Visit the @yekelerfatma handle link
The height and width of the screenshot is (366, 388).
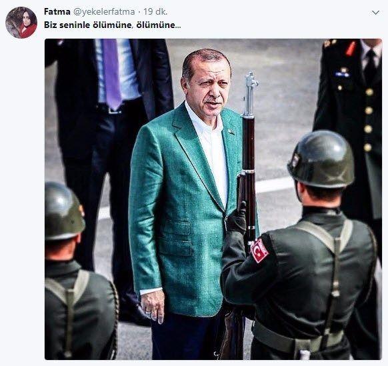coord(104,11)
